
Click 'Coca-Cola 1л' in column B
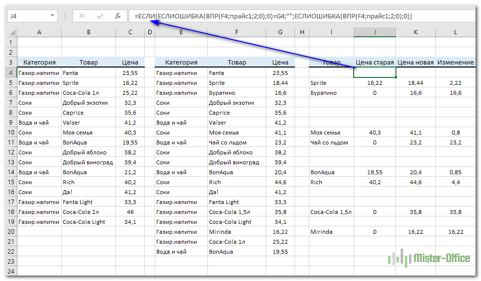click(x=81, y=93)
